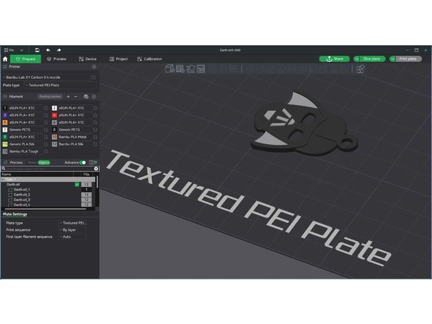The height and width of the screenshot is (324, 432).
Task: Select the Objects toggle in Process
Action: 44,163
